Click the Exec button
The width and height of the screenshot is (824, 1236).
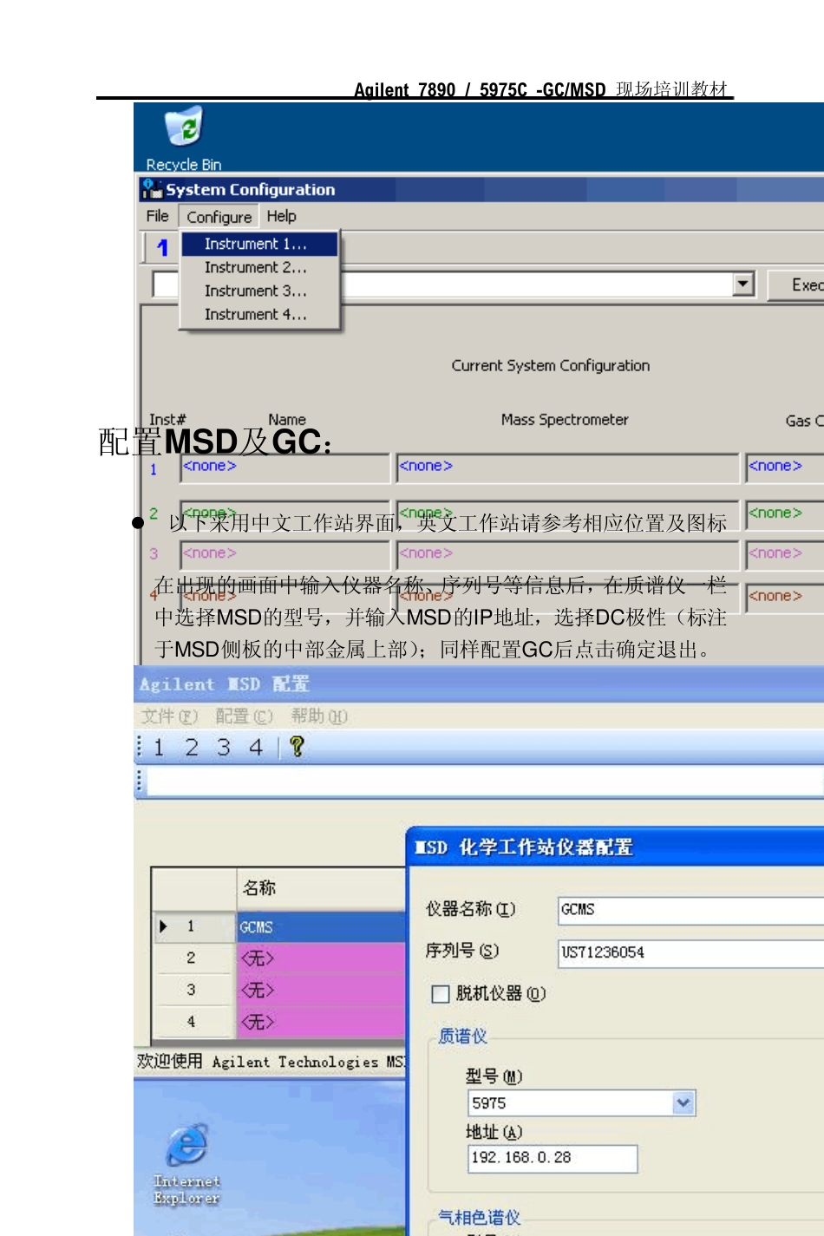click(796, 284)
